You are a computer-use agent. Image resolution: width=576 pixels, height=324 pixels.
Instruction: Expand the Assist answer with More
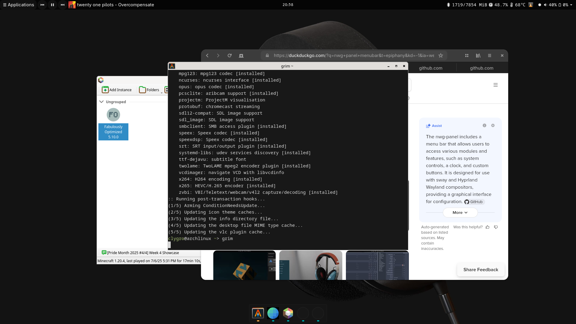(x=460, y=213)
